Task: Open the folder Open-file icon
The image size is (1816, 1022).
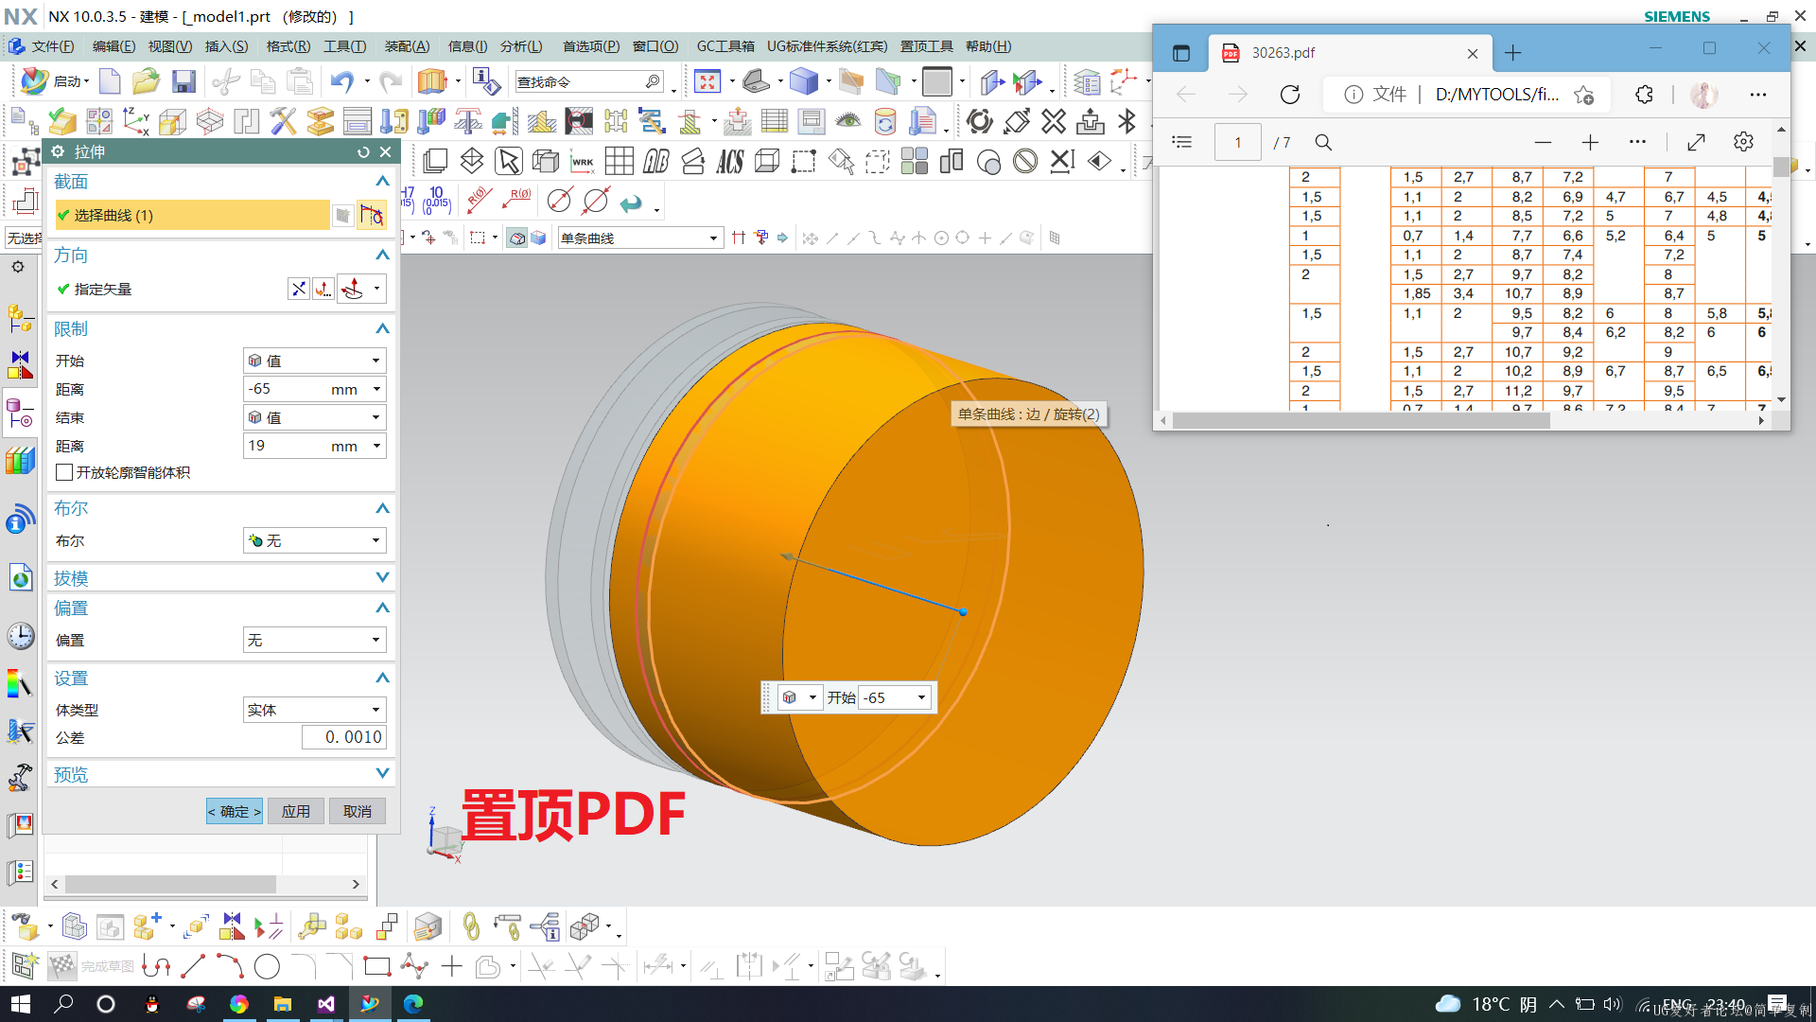Action: 146,82
